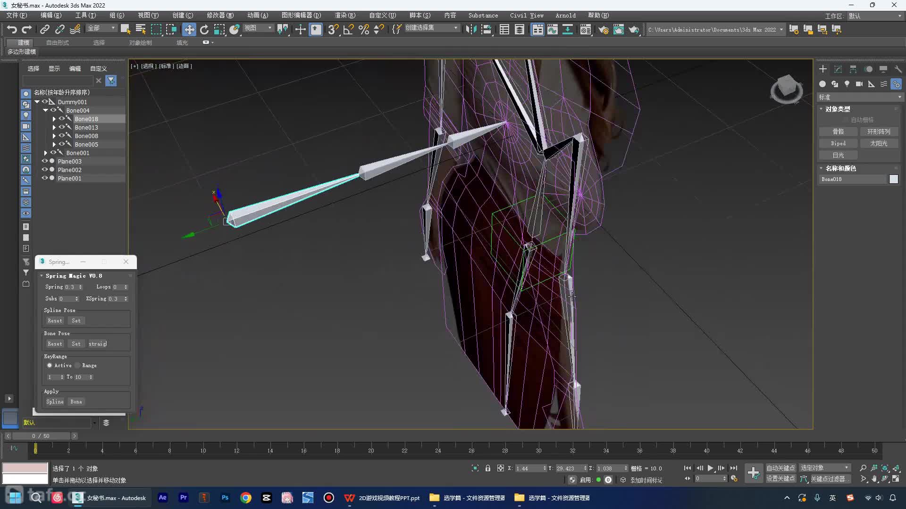Open the 创建选择集 dropdown
The height and width of the screenshot is (509, 906).
coord(432,28)
